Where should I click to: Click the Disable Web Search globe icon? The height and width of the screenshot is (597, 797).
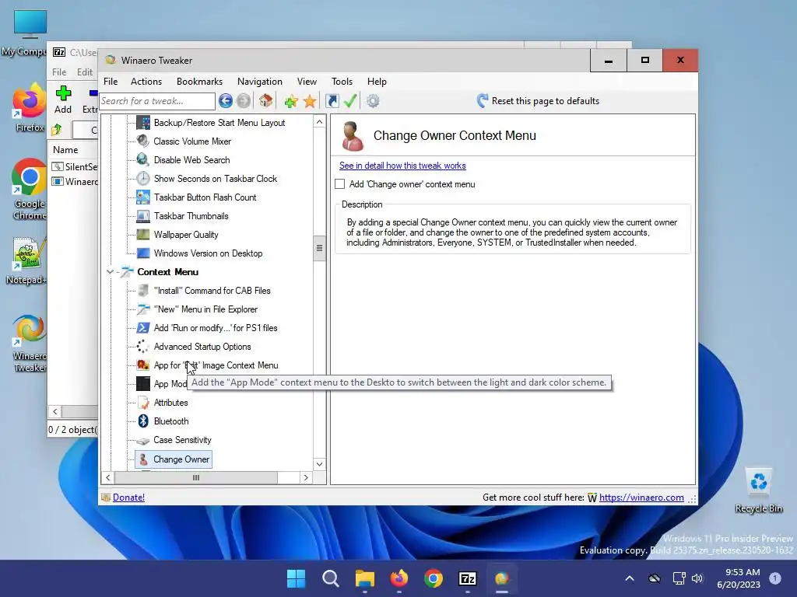pyautogui.click(x=143, y=160)
